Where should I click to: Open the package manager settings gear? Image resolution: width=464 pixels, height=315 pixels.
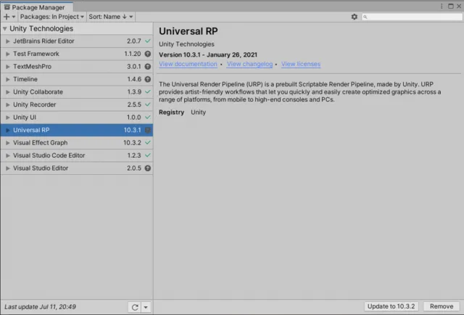pos(355,17)
